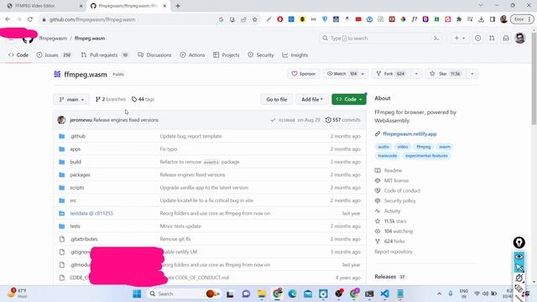Open the src folder
The width and height of the screenshot is (537, 302).
73,200
